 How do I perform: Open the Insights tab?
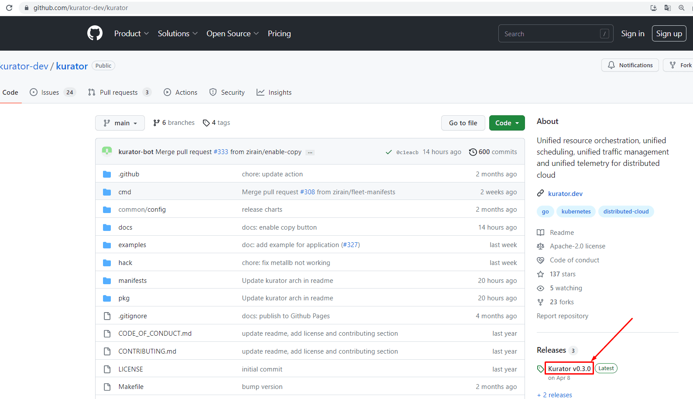(x=274, y=93)
